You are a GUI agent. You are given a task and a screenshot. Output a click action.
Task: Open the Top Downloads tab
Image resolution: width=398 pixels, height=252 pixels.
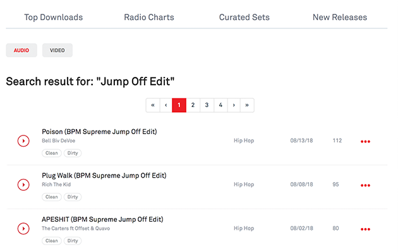click(x=53, y=18)
